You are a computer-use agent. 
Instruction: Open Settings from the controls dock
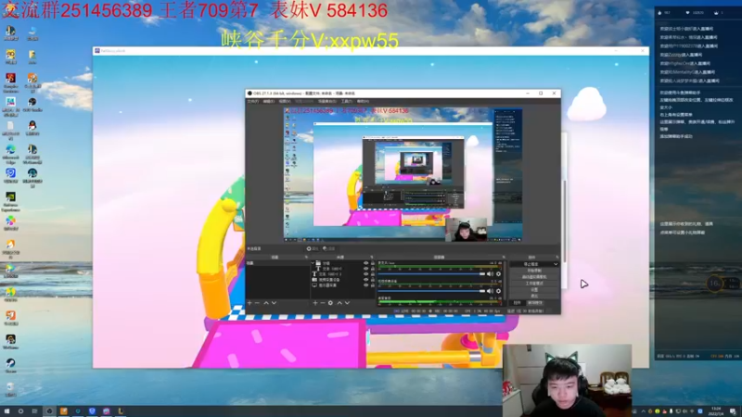coord(534,289)
